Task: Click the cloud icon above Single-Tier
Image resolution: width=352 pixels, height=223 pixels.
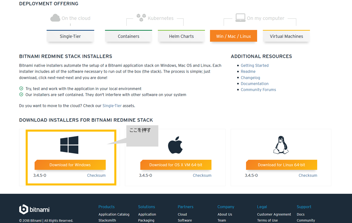Action: pyautogui.click(x=54, y=18)
